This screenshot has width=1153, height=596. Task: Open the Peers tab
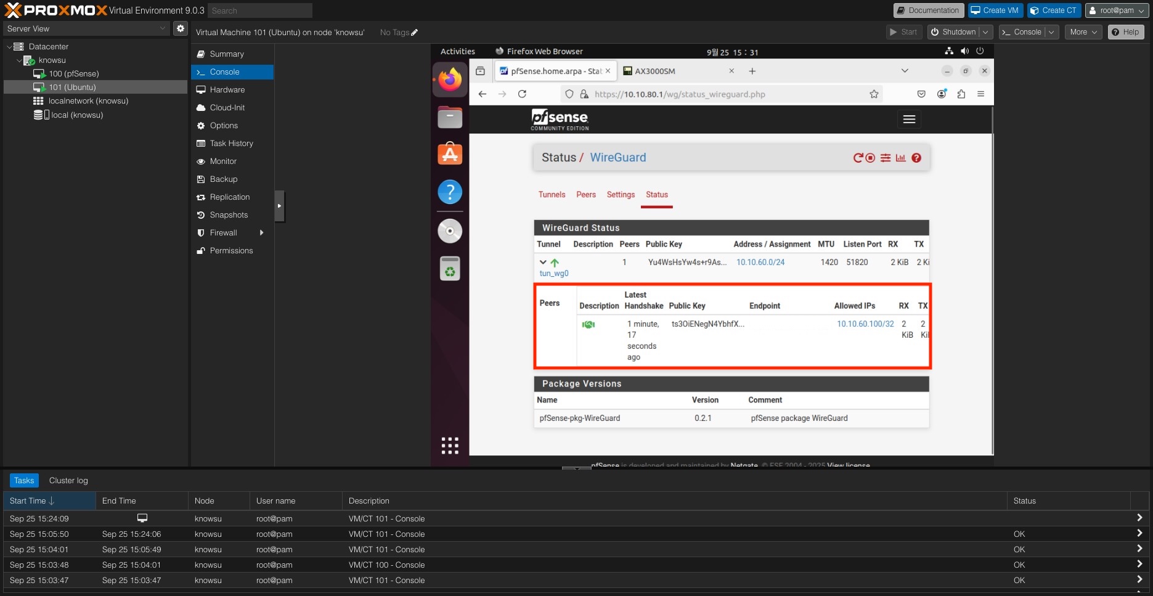tap(586, 195)
